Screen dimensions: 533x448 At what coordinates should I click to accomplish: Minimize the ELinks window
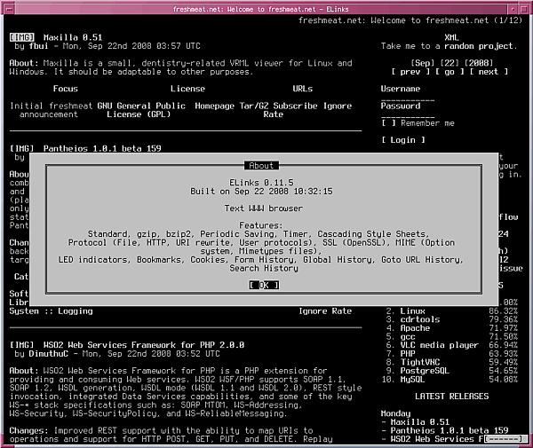coord(513,9)
